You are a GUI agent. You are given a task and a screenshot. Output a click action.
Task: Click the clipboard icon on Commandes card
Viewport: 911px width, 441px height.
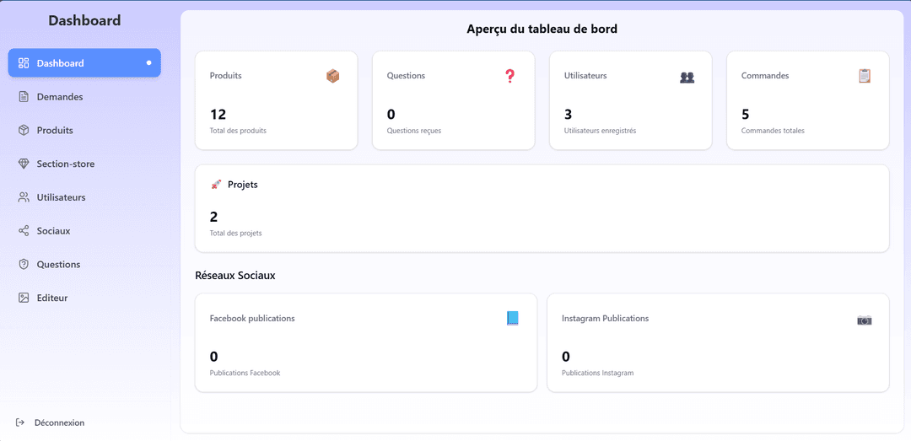point(864,76)
